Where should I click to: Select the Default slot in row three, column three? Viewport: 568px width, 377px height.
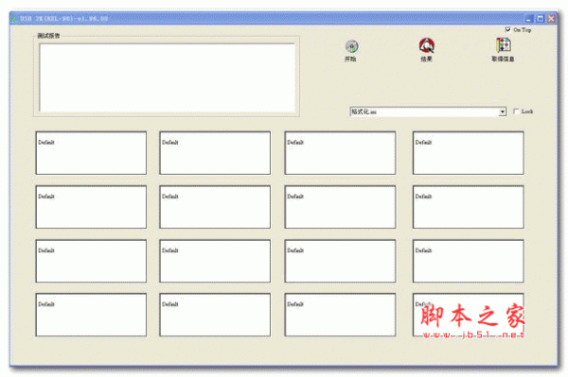pos(340,261)
